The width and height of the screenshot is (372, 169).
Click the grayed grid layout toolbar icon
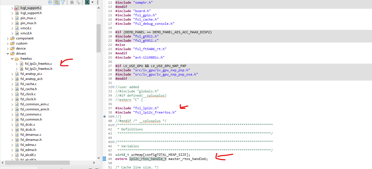[72, 3]
